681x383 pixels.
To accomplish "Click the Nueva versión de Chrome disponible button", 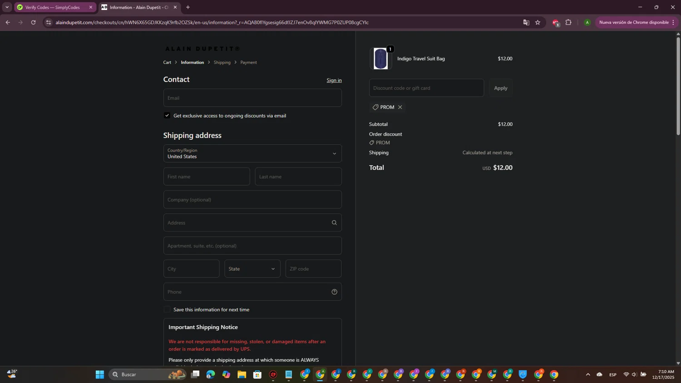I will 634,22.
